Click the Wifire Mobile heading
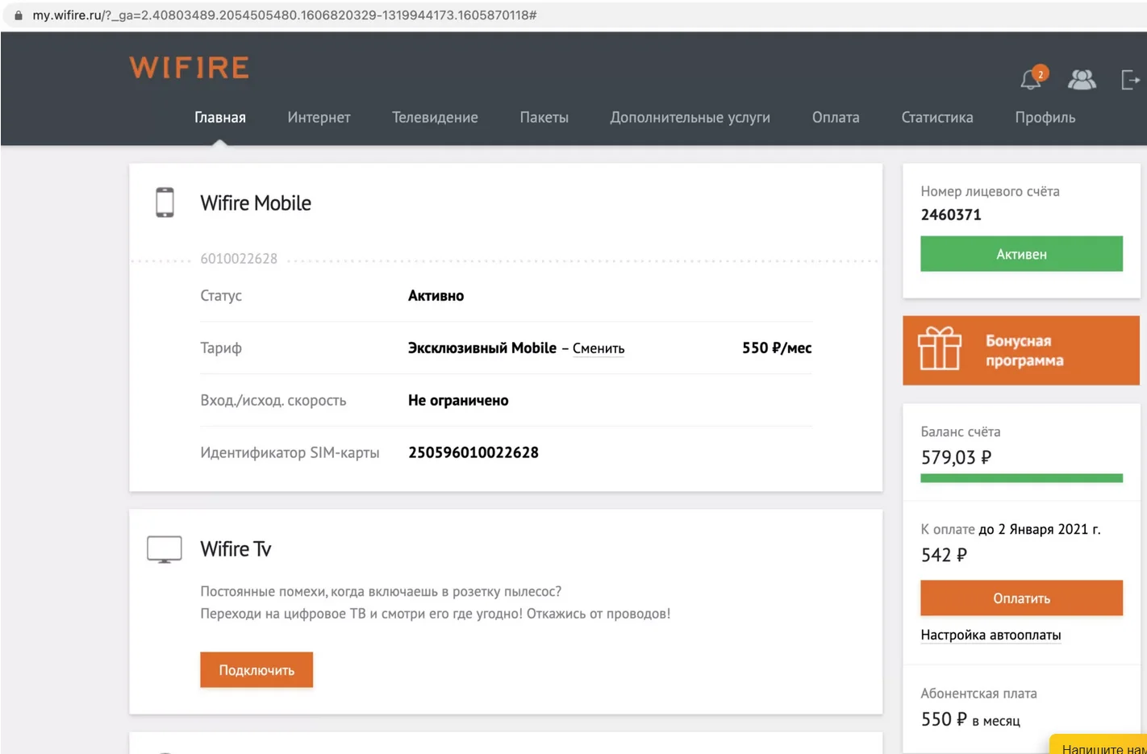The width and height of the screenshot is (1147, 754). point(256,203)
